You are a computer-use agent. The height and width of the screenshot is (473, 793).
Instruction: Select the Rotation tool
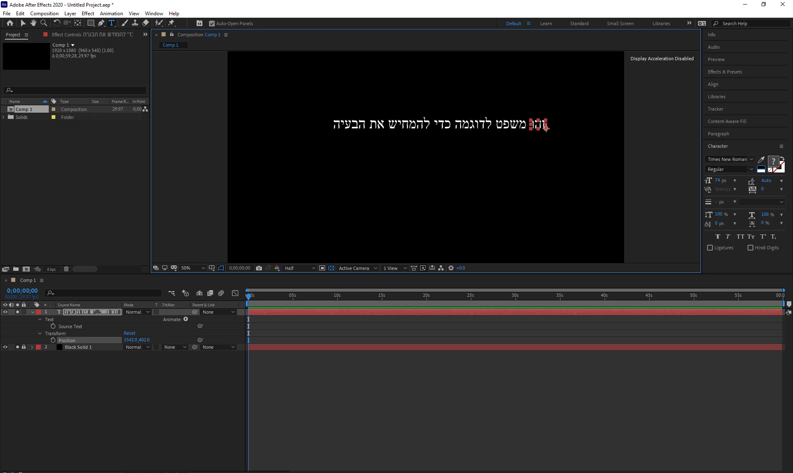click(57, 23)
